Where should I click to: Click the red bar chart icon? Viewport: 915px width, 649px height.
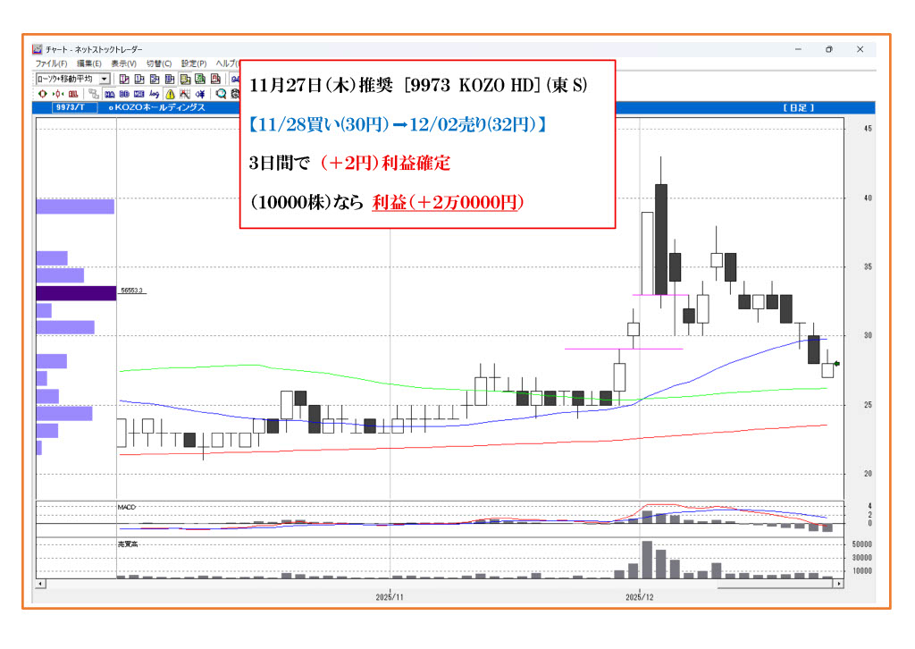click(73, 94)
